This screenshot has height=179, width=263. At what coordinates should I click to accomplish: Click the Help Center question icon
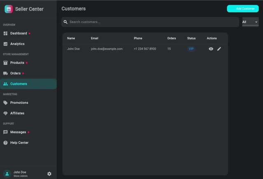coord(5,143)
